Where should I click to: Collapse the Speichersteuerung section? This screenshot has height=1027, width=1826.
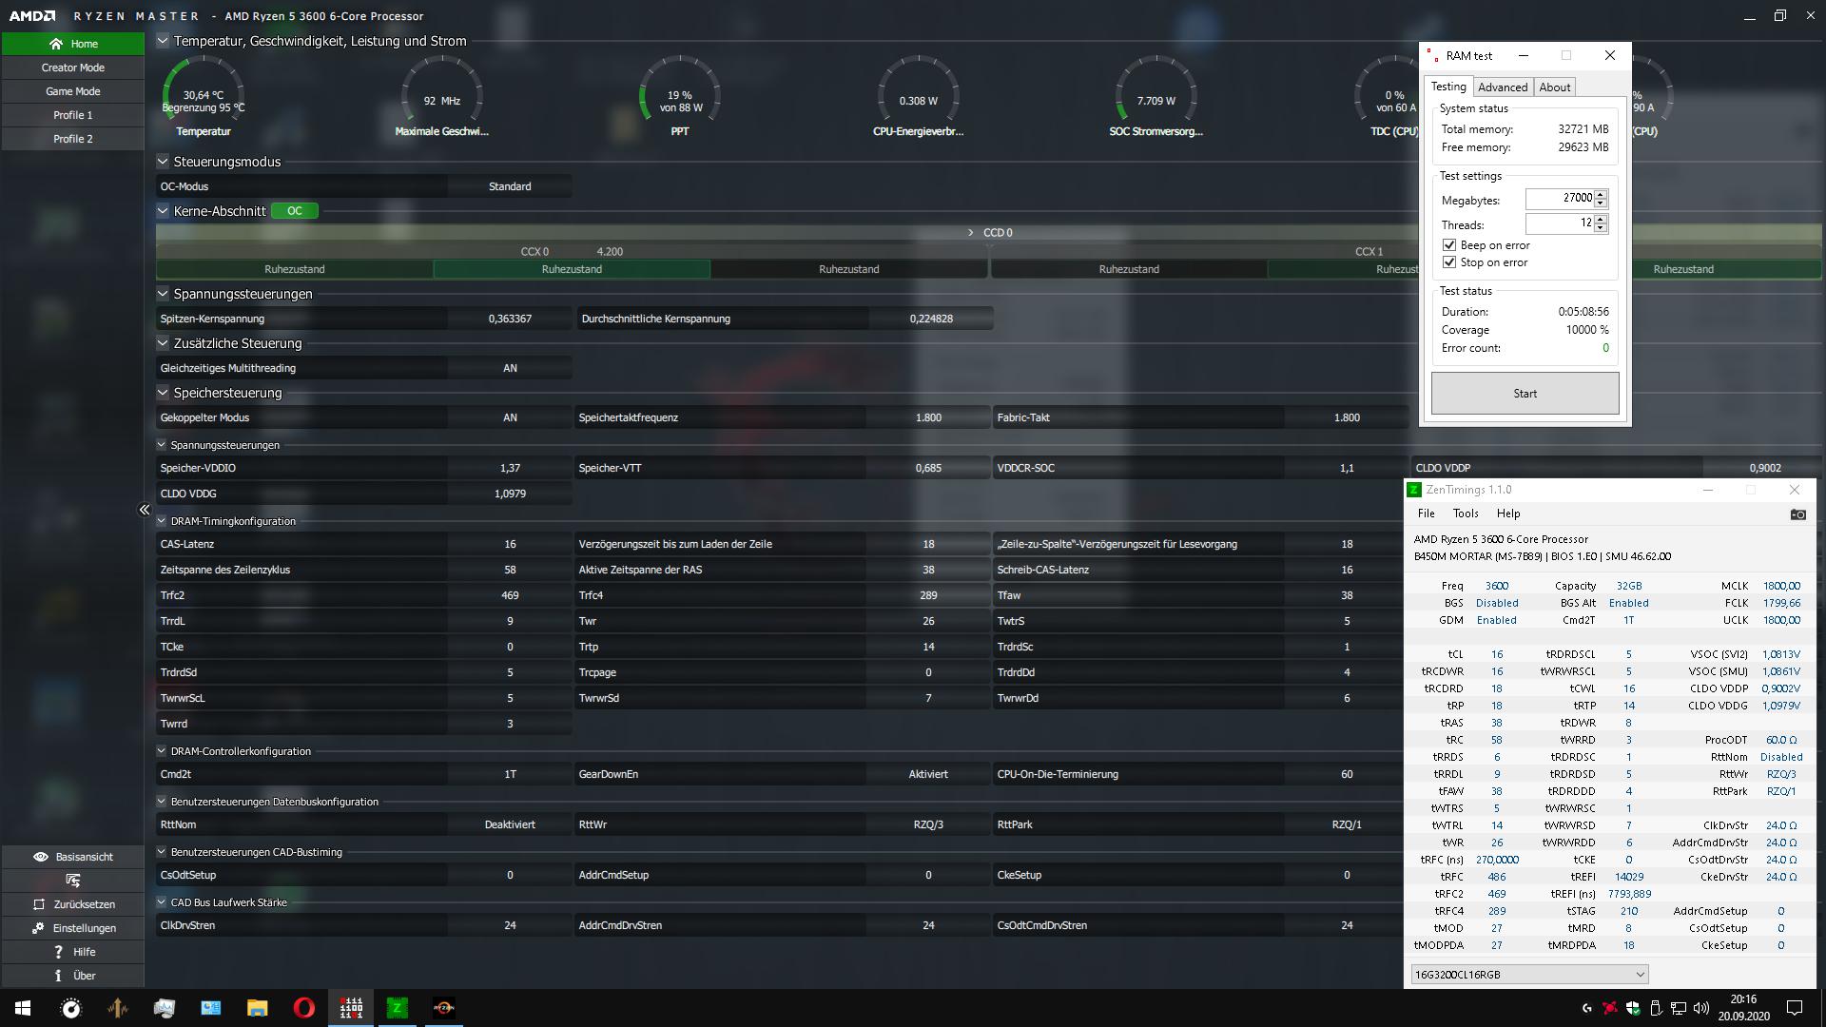tap(163, 393)
